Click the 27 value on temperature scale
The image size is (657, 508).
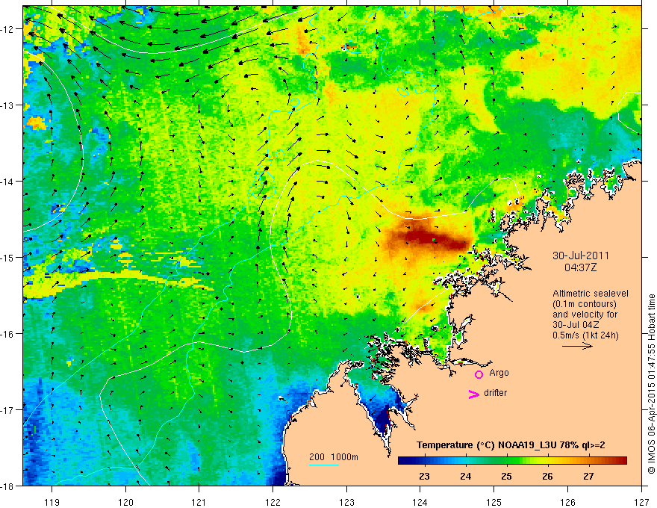(x=588, y=476)
